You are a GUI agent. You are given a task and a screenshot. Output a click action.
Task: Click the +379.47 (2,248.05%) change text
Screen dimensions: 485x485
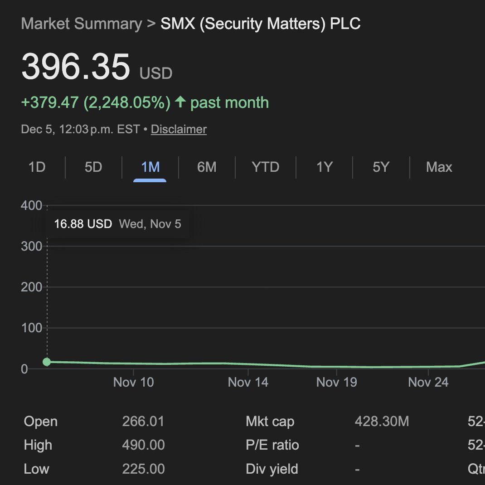point(96,102)
